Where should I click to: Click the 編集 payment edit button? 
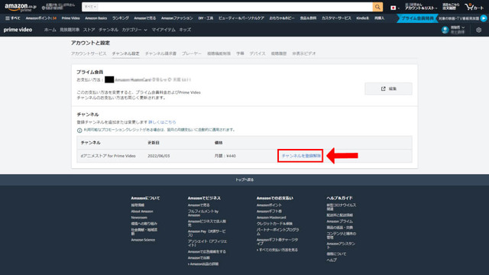388,89
